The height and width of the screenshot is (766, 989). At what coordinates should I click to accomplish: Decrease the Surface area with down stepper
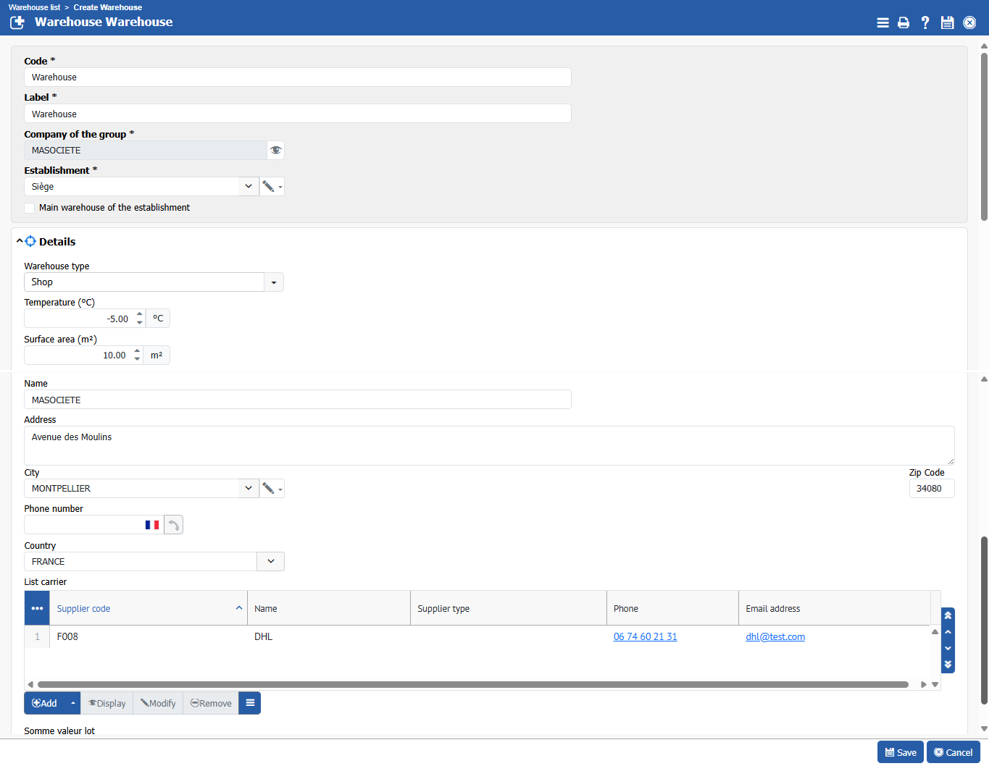pyautogui.click(x=138, y=359)
